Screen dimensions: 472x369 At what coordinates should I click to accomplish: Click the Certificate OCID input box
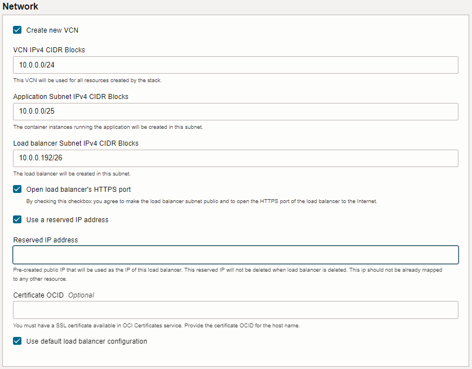[236, 310]
